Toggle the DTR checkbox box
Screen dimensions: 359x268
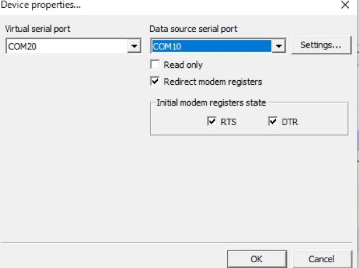pos(273,121)
